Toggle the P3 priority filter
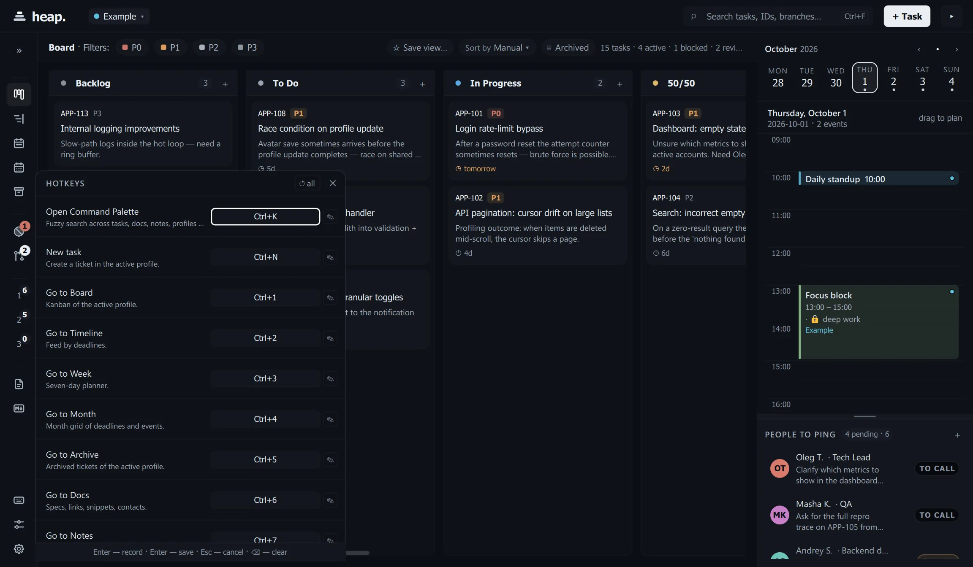The width and height of the screenshot is (973, 567). coord(247,48)
